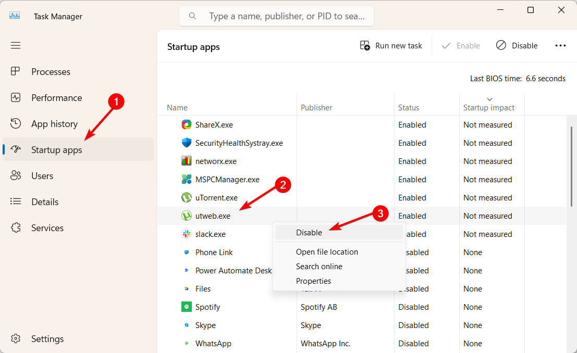Select the uTorrent.exe row
Screen dimensions: 577x353
click(362, 197)
